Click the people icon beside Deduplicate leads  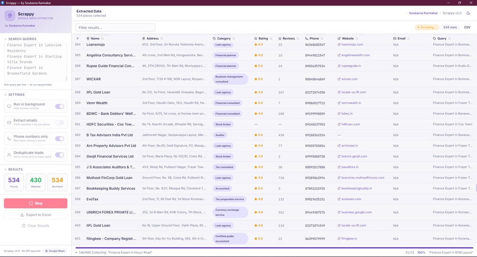click(x=9, y=155)
